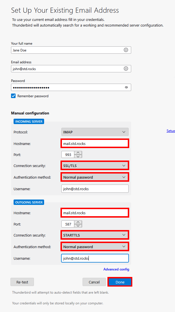Decrease outgoing port 587 with down arrow
Viewport: 175px width, 312px height.
78,225
